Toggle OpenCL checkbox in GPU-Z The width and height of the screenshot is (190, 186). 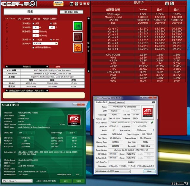pos(110,166)
